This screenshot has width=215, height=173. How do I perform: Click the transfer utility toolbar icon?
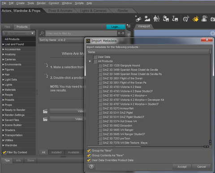166,18
